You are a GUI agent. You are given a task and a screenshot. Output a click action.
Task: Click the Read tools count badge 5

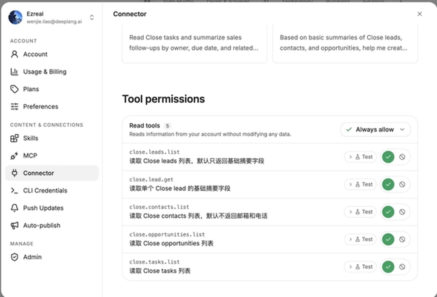[x=167, y=126]
